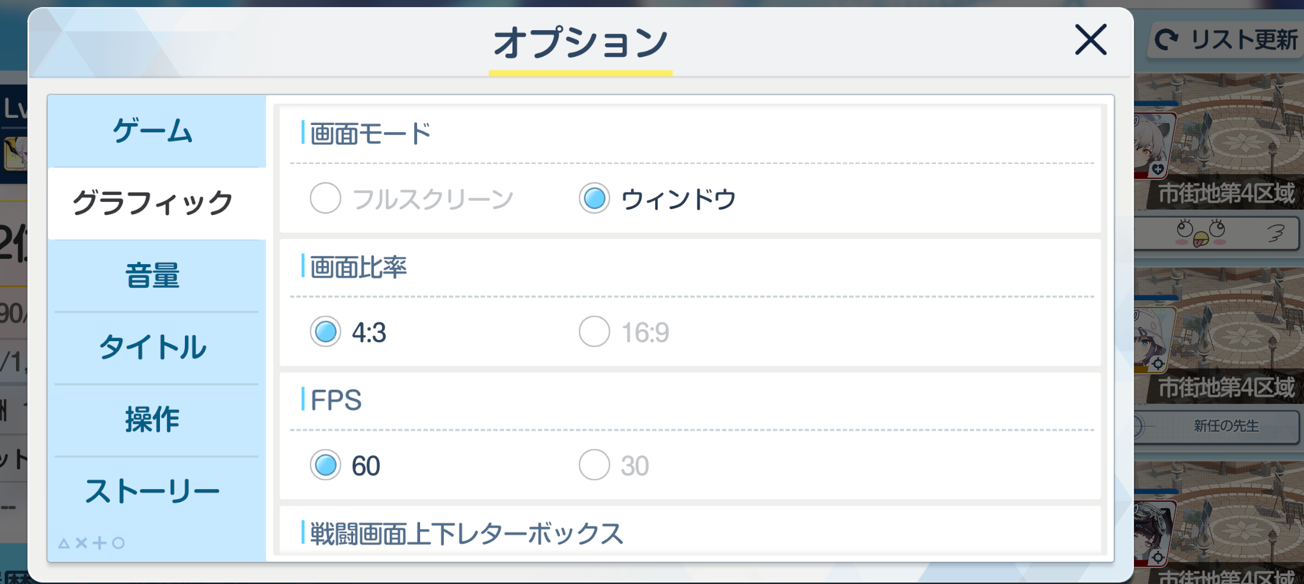
Task: Choose the 16:9 aspect ratio
Action: [x=594, y=332]
